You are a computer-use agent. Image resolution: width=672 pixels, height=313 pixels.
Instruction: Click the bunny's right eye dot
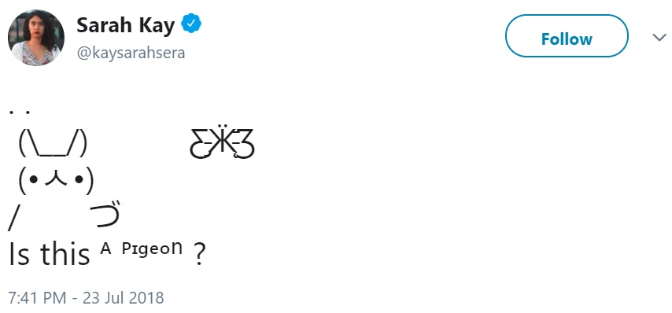pos(79,180)
